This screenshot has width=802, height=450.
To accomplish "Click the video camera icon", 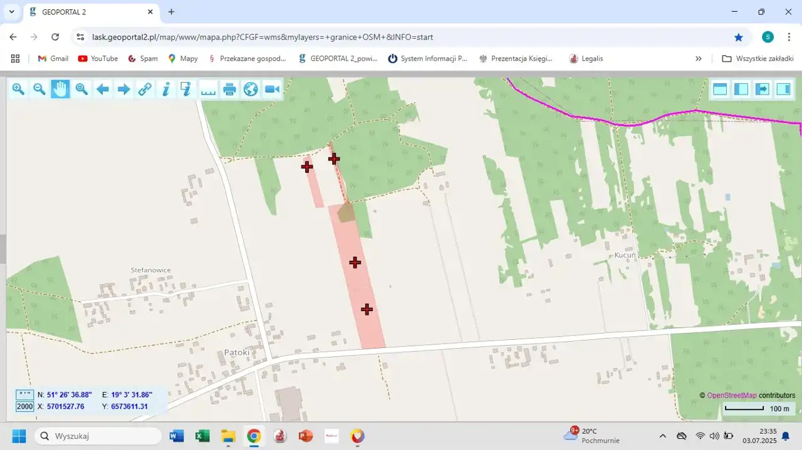I will [272, 89].
